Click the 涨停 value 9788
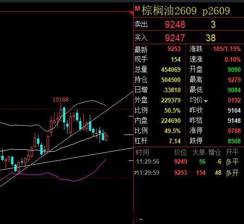Image resolution: width=244 pixels, height=224 pixels. [x=234, y=131]
